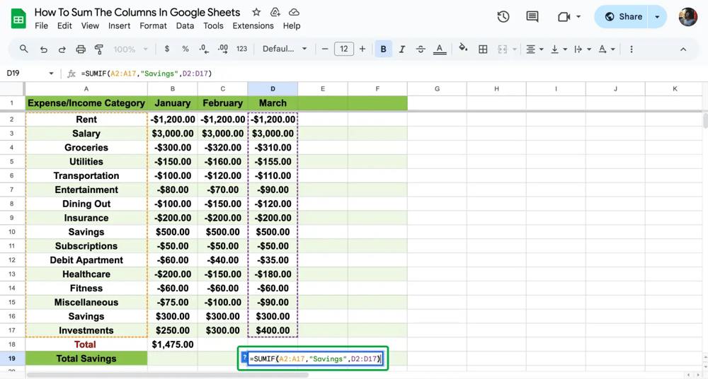The width and height of the screenshot is (708, 379).
Task: Click the Print icon
Action: pyautogui.click(x=81, y=49)
